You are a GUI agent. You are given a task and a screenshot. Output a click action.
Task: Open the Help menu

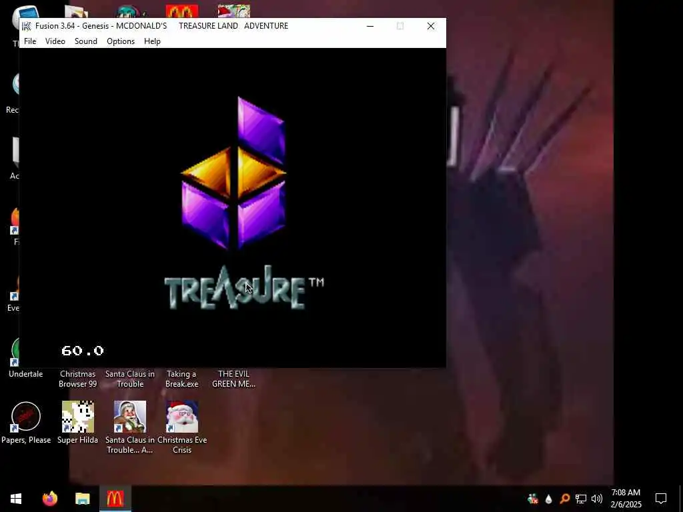coord(153,41)
